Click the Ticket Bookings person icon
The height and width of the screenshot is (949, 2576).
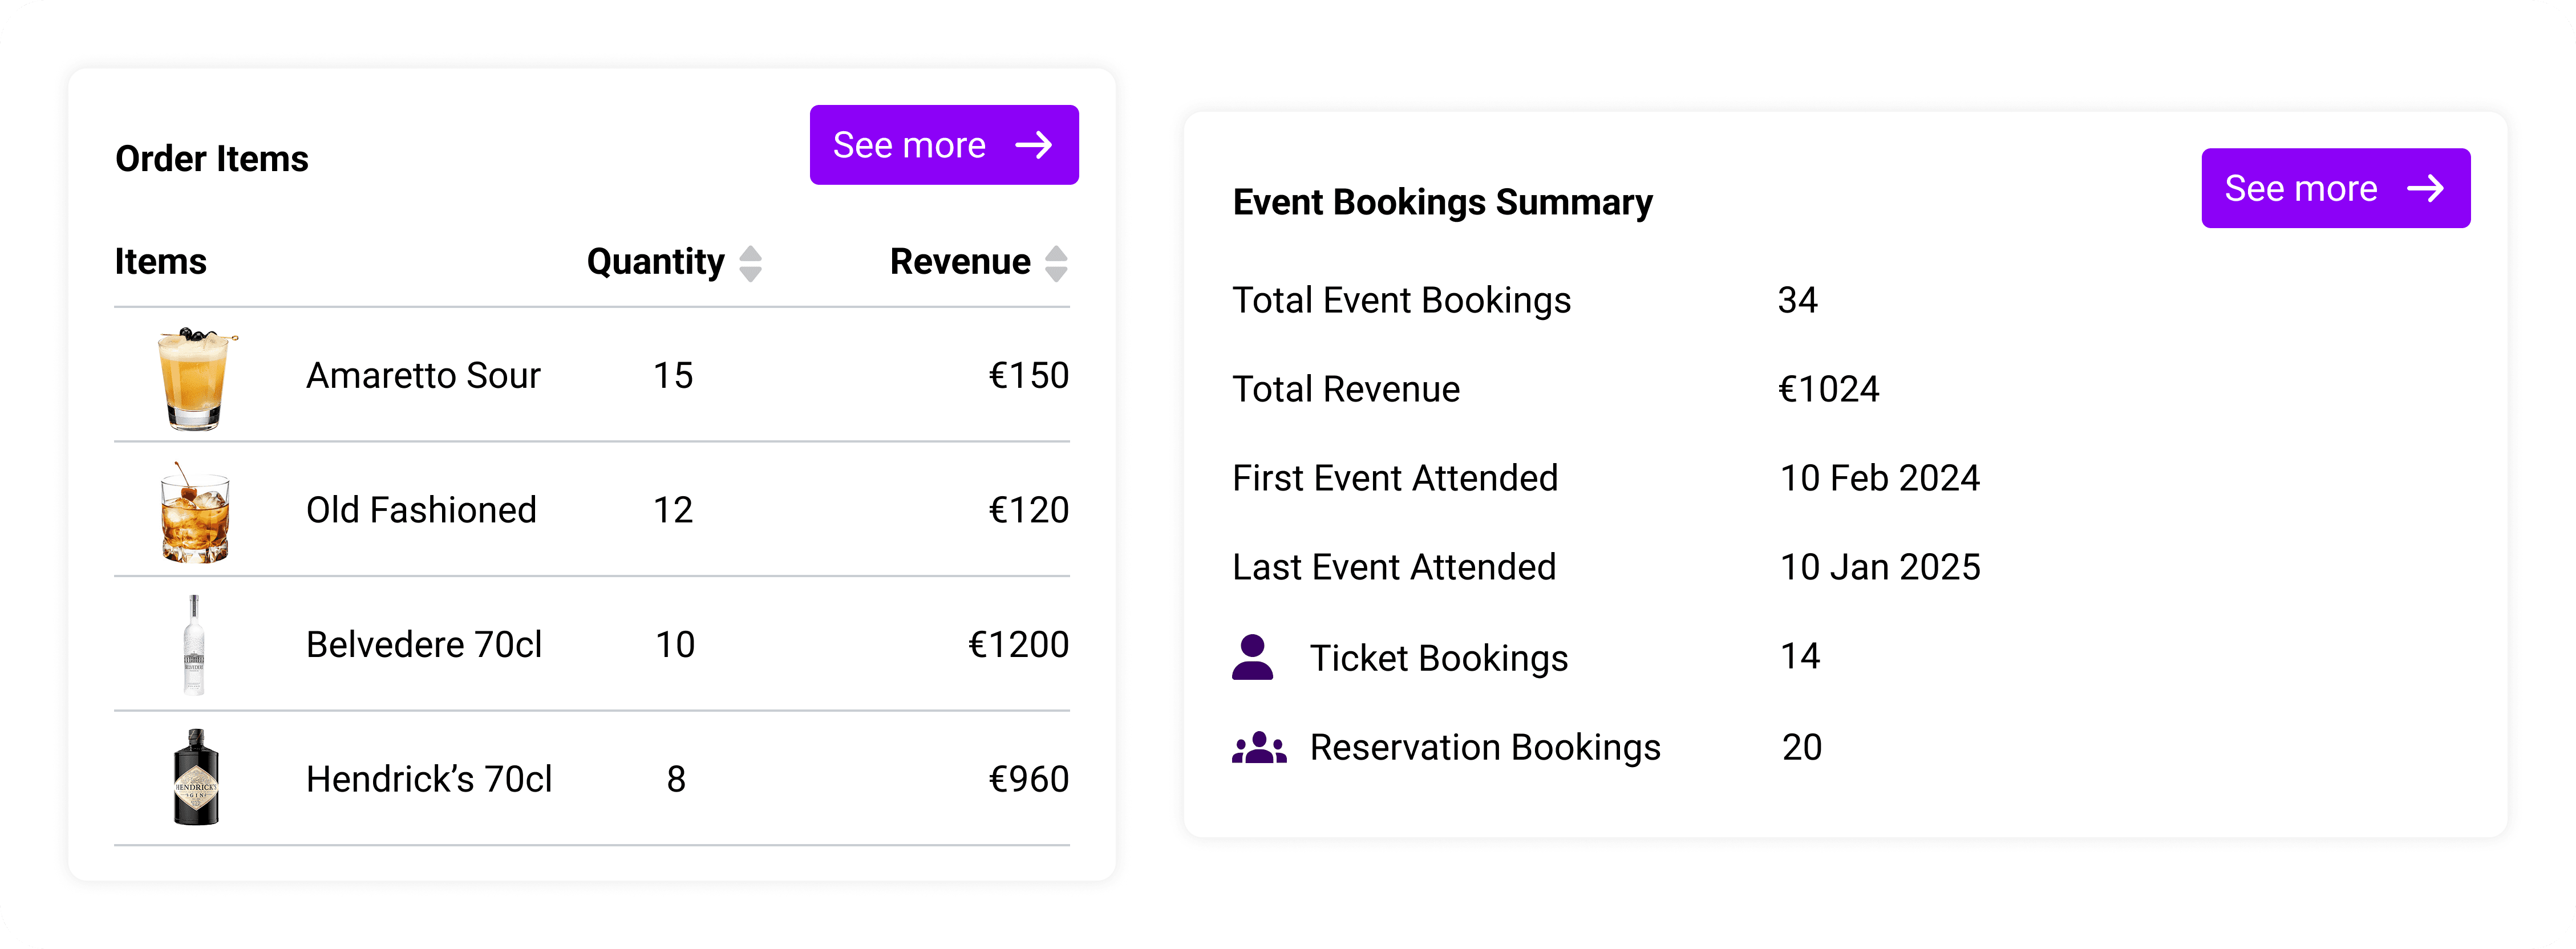click(1252, 657)
